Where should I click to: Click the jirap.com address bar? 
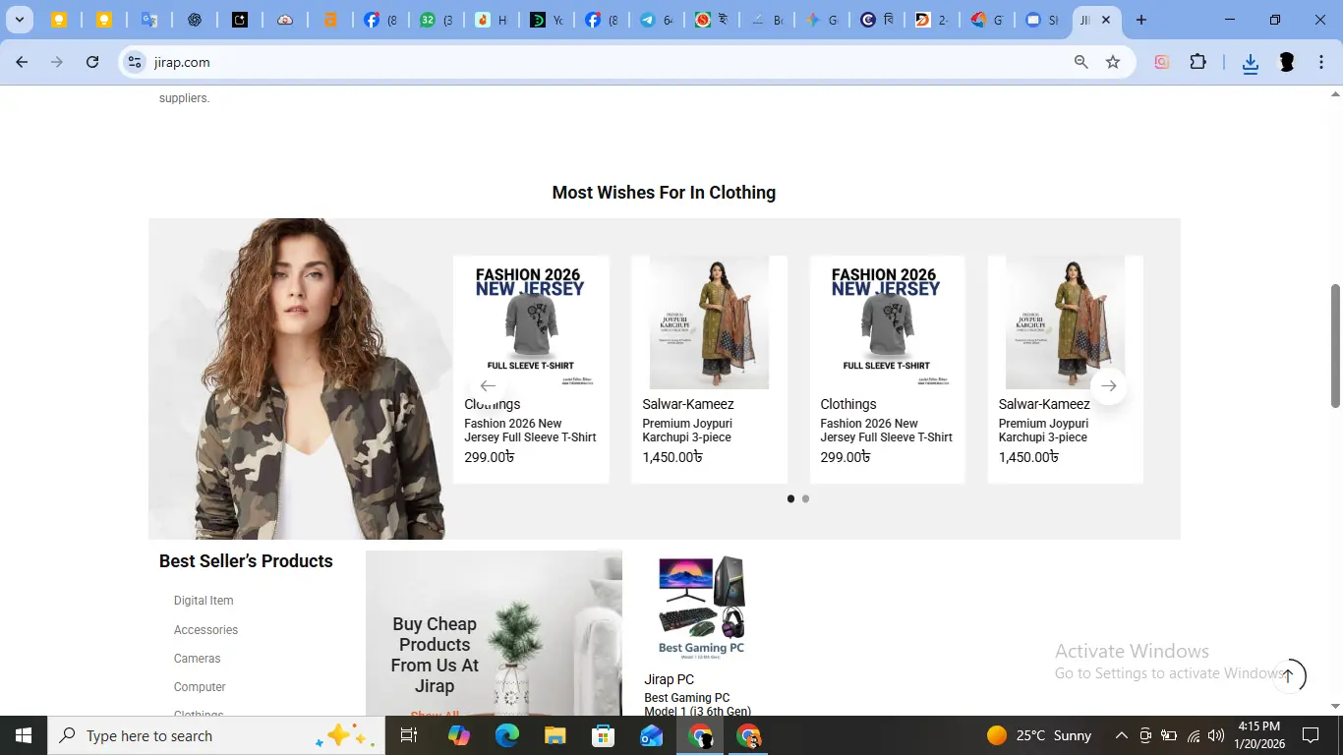pos(590,62)
